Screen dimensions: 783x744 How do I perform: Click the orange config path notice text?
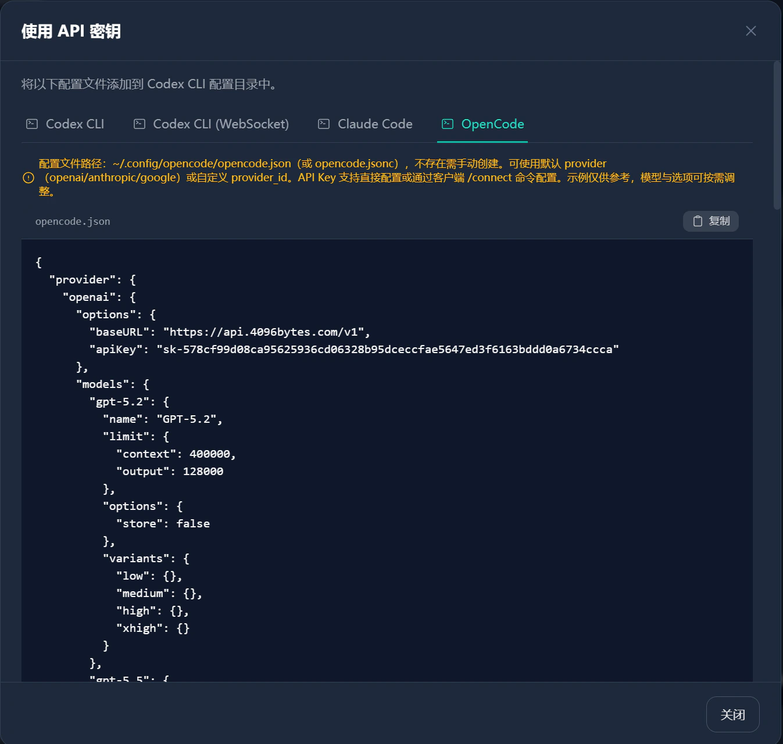coord(387,178)
